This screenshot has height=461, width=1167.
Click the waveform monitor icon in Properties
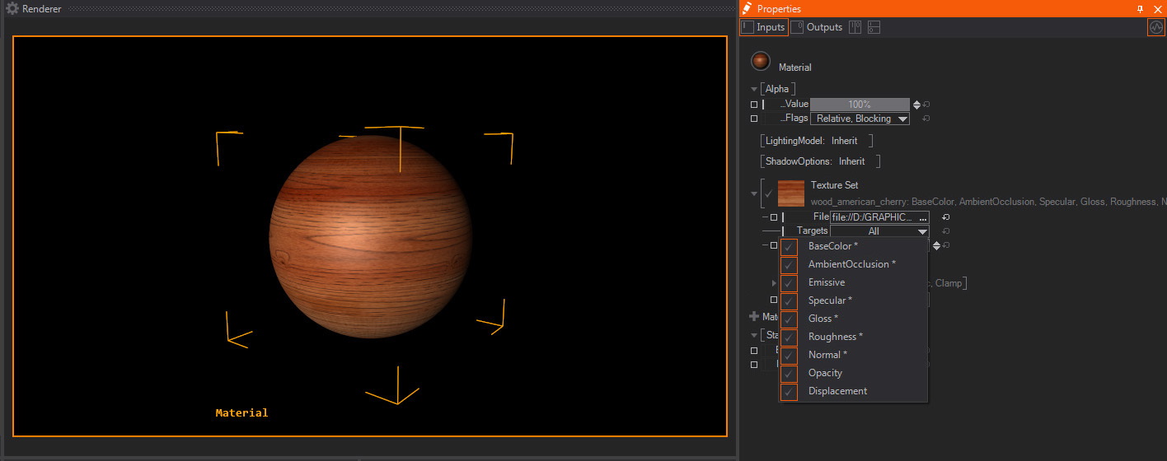(x=1156, y=27)
